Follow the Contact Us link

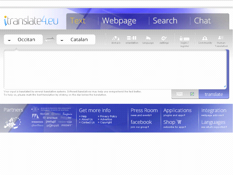tap(88, 123)
